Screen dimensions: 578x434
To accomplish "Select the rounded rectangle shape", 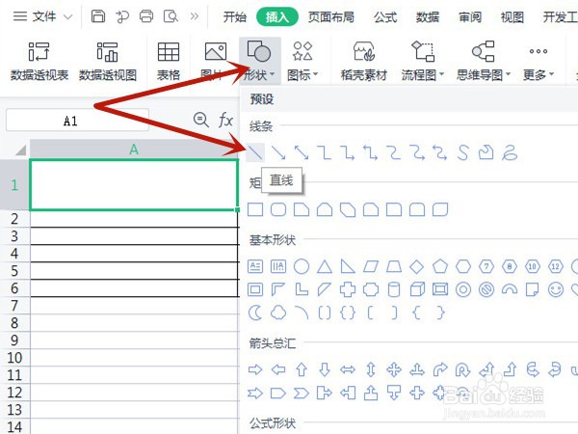I will click(x=278, y=209).
